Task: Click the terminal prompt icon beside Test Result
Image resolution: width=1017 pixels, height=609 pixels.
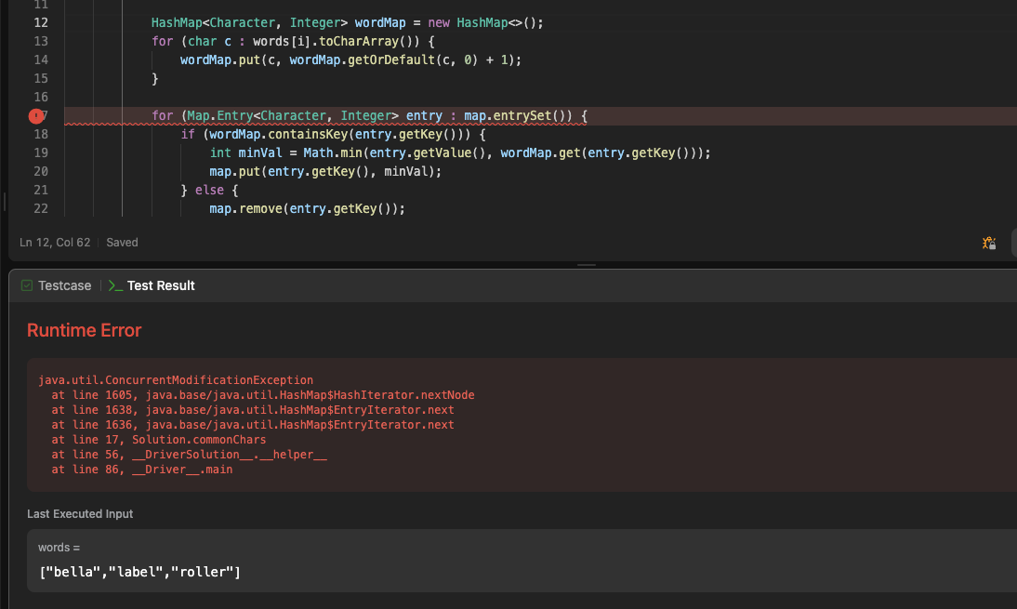Action: [x=115, y=285]
